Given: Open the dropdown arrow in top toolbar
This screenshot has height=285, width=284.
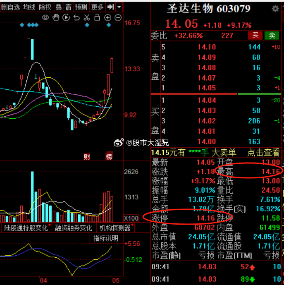Looking at the screenshot, I should click(119, 7).
